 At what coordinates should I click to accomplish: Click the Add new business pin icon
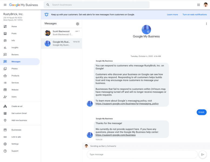(x=5, y=120)
